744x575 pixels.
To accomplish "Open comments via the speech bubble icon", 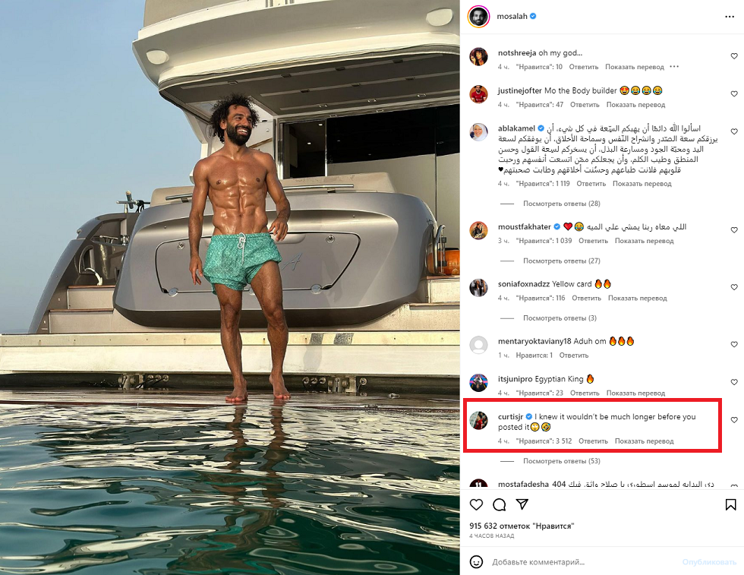I will 500,504.
